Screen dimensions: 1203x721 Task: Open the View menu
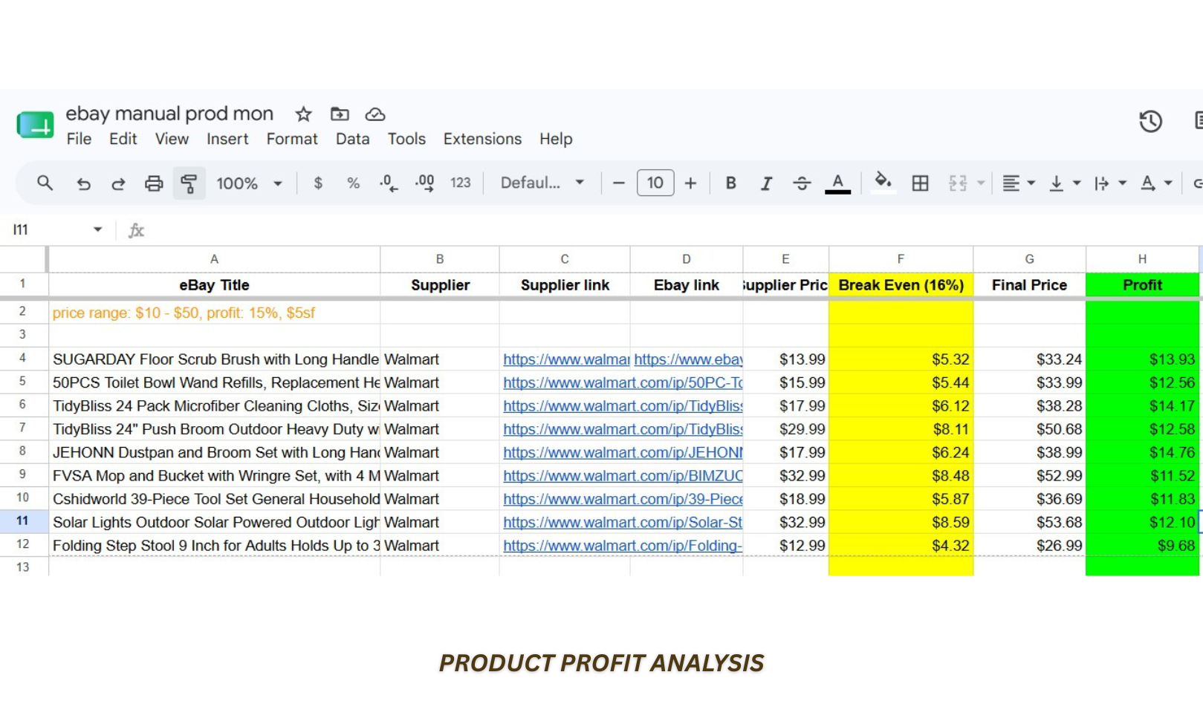pos(172,139)
